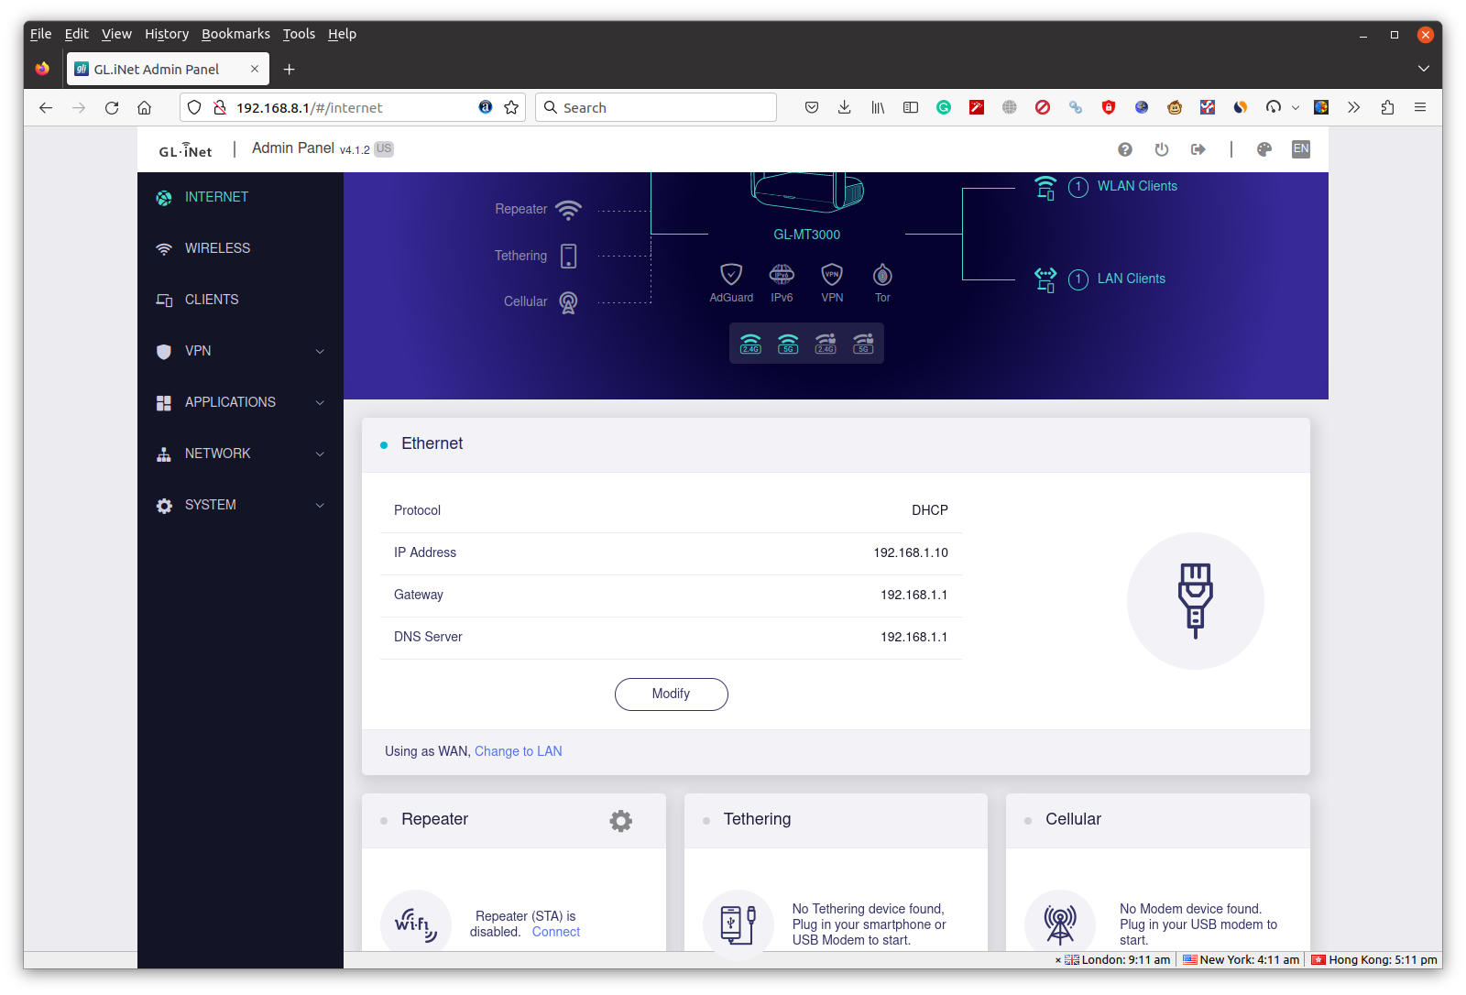This screenshot has height=995, width=1466.
Task: Click the devices icon beside CLIENTS
Action: point(164,301)
